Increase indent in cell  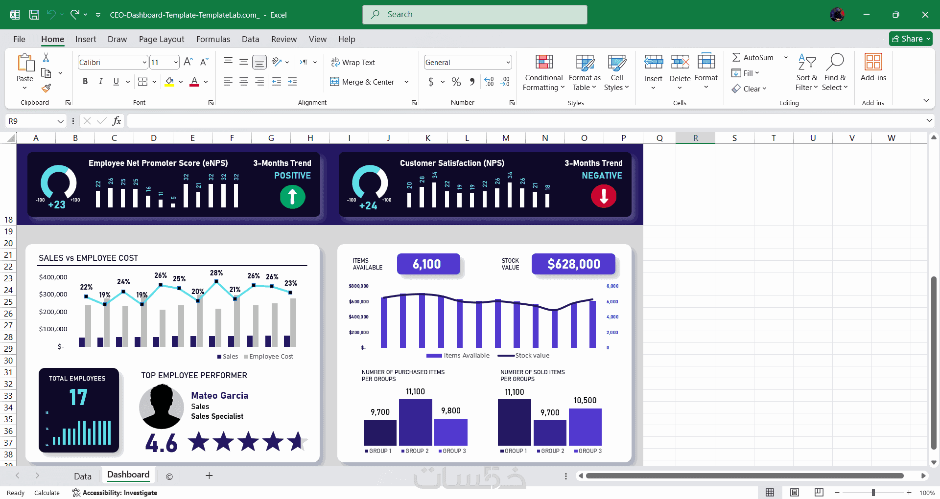pos(292,82)
